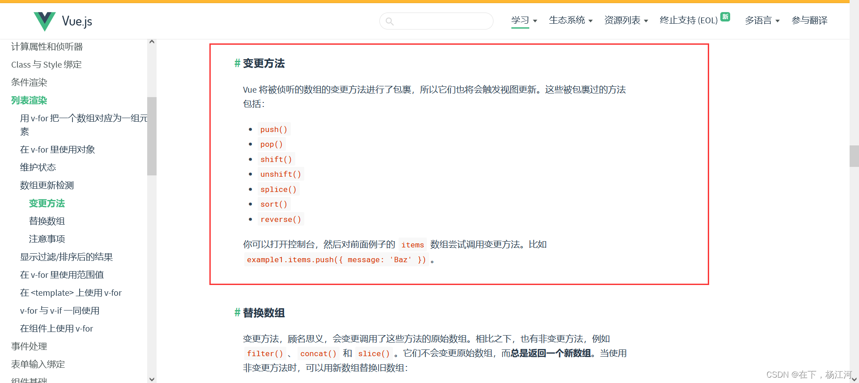859x383 pixels.
Task: Click the example1.items.push code snippet
Action: pyautogui.click(x=336, y=260)
